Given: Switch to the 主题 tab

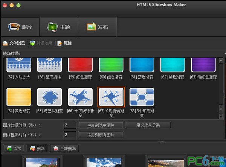Looking at the screenshot, I should (59, 27).
